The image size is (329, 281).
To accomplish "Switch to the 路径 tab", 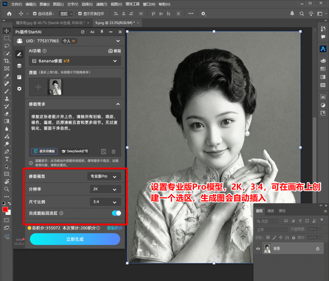I will [x=282, y=211].
